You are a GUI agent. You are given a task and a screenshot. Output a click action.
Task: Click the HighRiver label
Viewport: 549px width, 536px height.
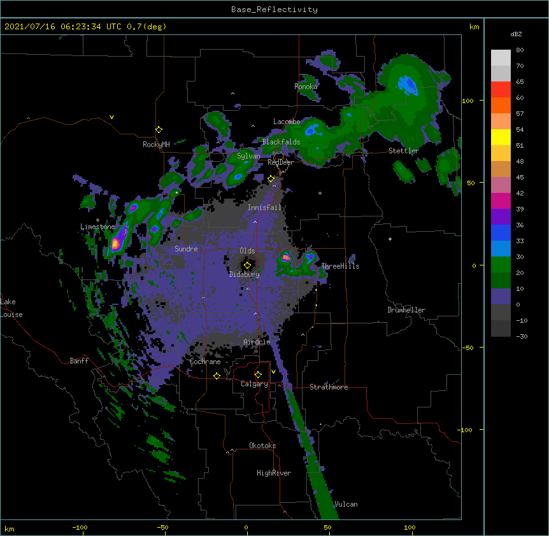[274, 473]
